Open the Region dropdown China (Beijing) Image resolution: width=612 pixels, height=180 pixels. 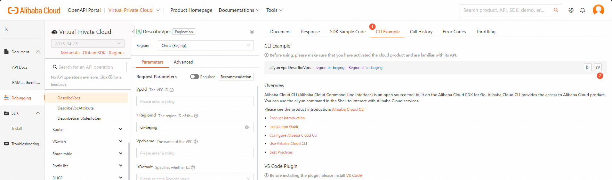click(x=205, y=45)
